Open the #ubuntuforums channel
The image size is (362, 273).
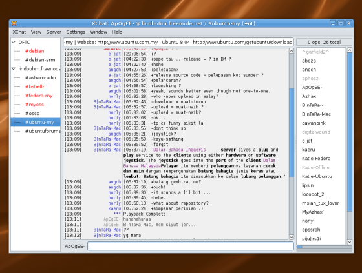click(x=43, y=131)
